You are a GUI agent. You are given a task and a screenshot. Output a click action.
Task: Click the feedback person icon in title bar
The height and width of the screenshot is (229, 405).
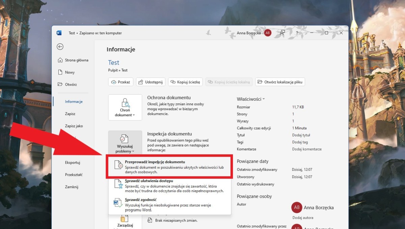[x=282, y=33]
